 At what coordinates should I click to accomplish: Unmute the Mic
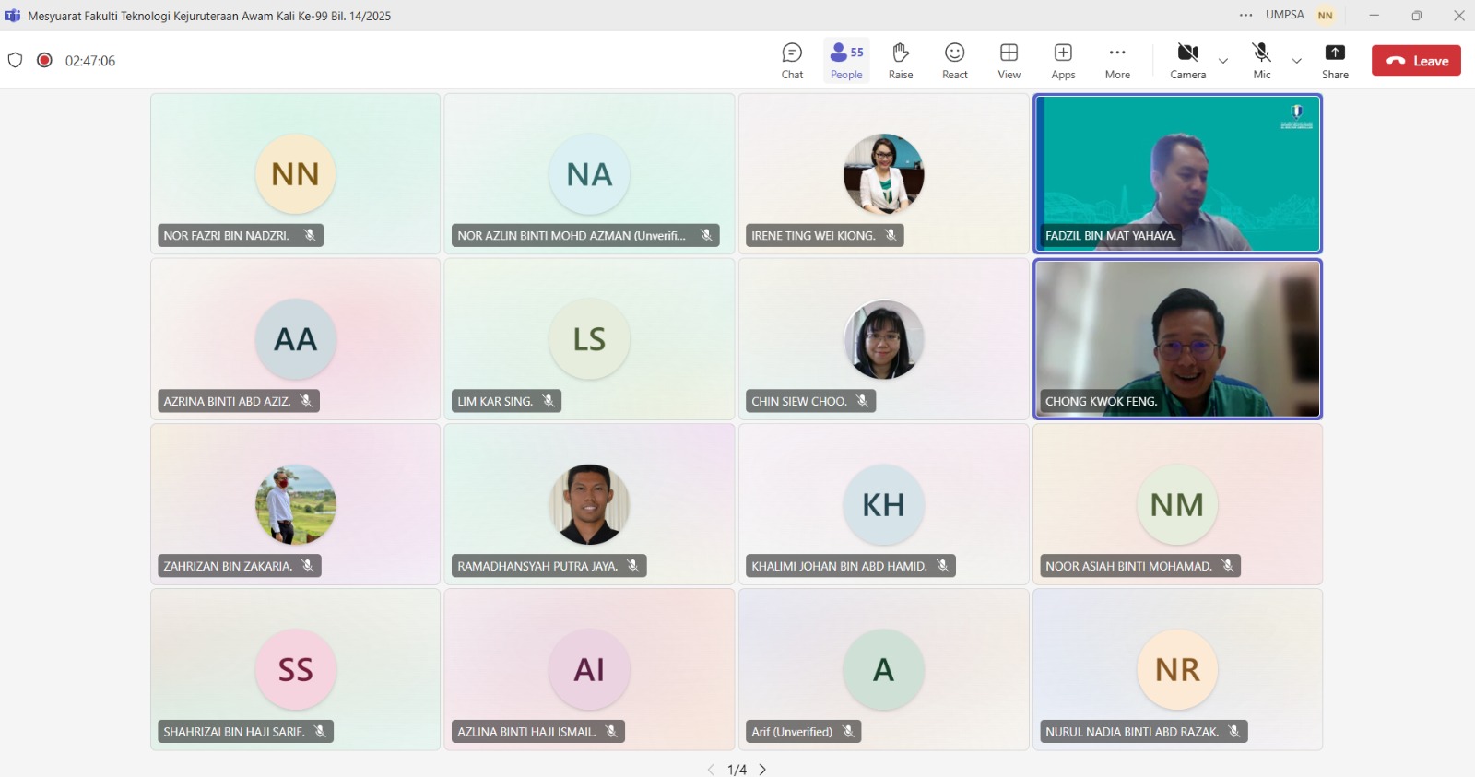click(1261, 61)
